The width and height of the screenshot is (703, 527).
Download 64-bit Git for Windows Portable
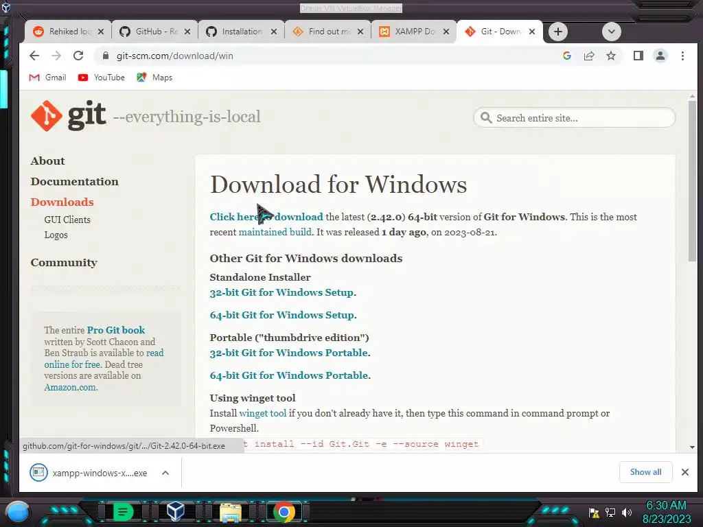coord(289,375)
